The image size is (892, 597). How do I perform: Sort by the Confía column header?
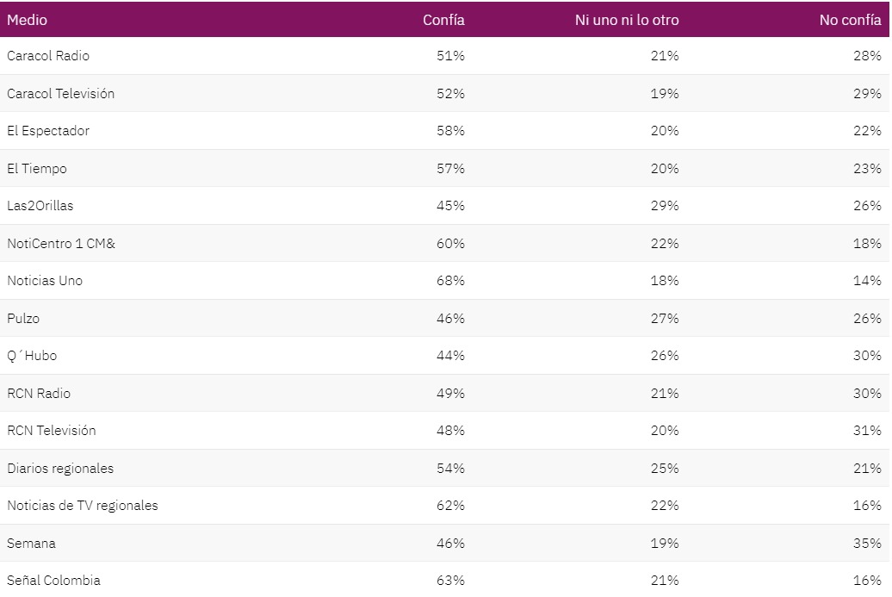click(x=443, y=20)
